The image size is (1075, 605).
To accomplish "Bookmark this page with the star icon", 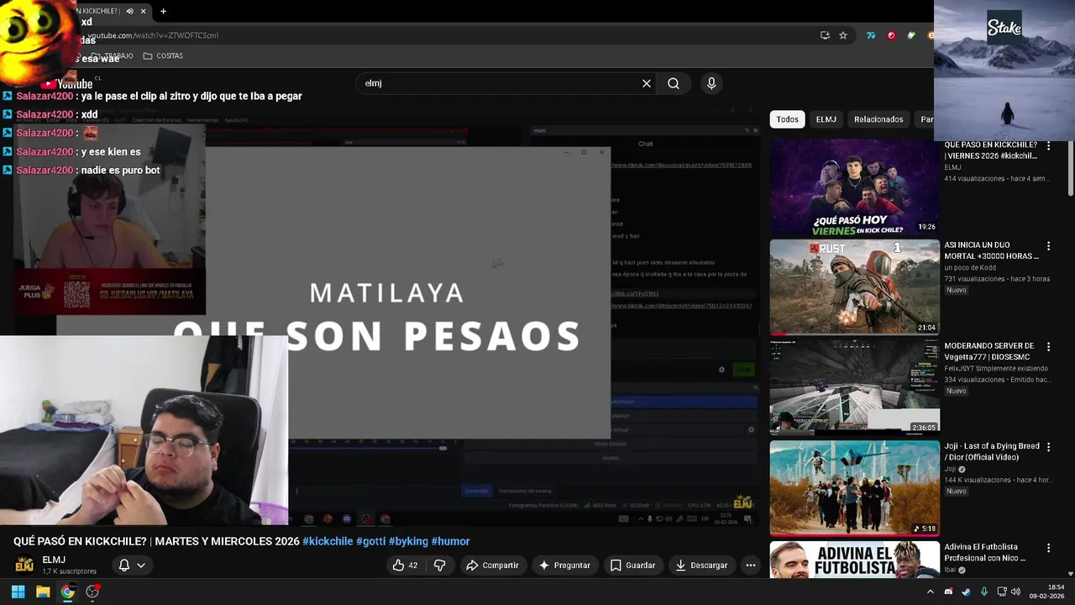I will [x=843, y=35].
